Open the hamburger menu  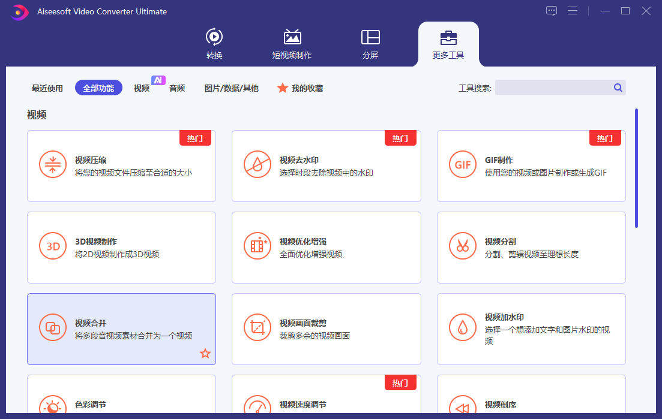[573, 11]
